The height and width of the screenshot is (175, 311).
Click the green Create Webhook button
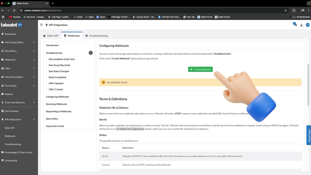pyautogui.click(x=200, y=69)
